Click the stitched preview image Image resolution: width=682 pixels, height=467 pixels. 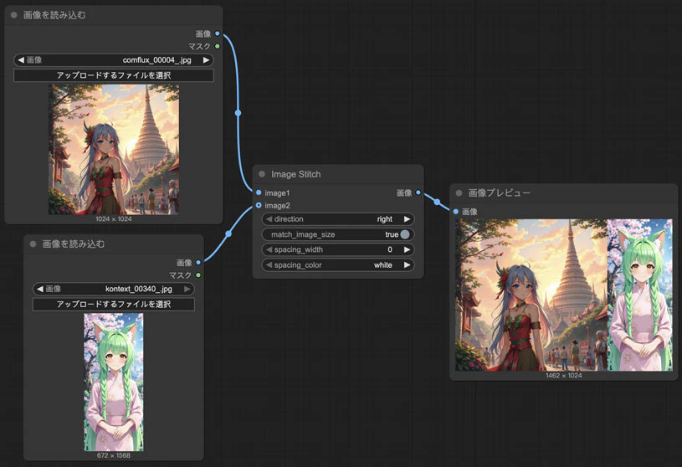point(564,295)
